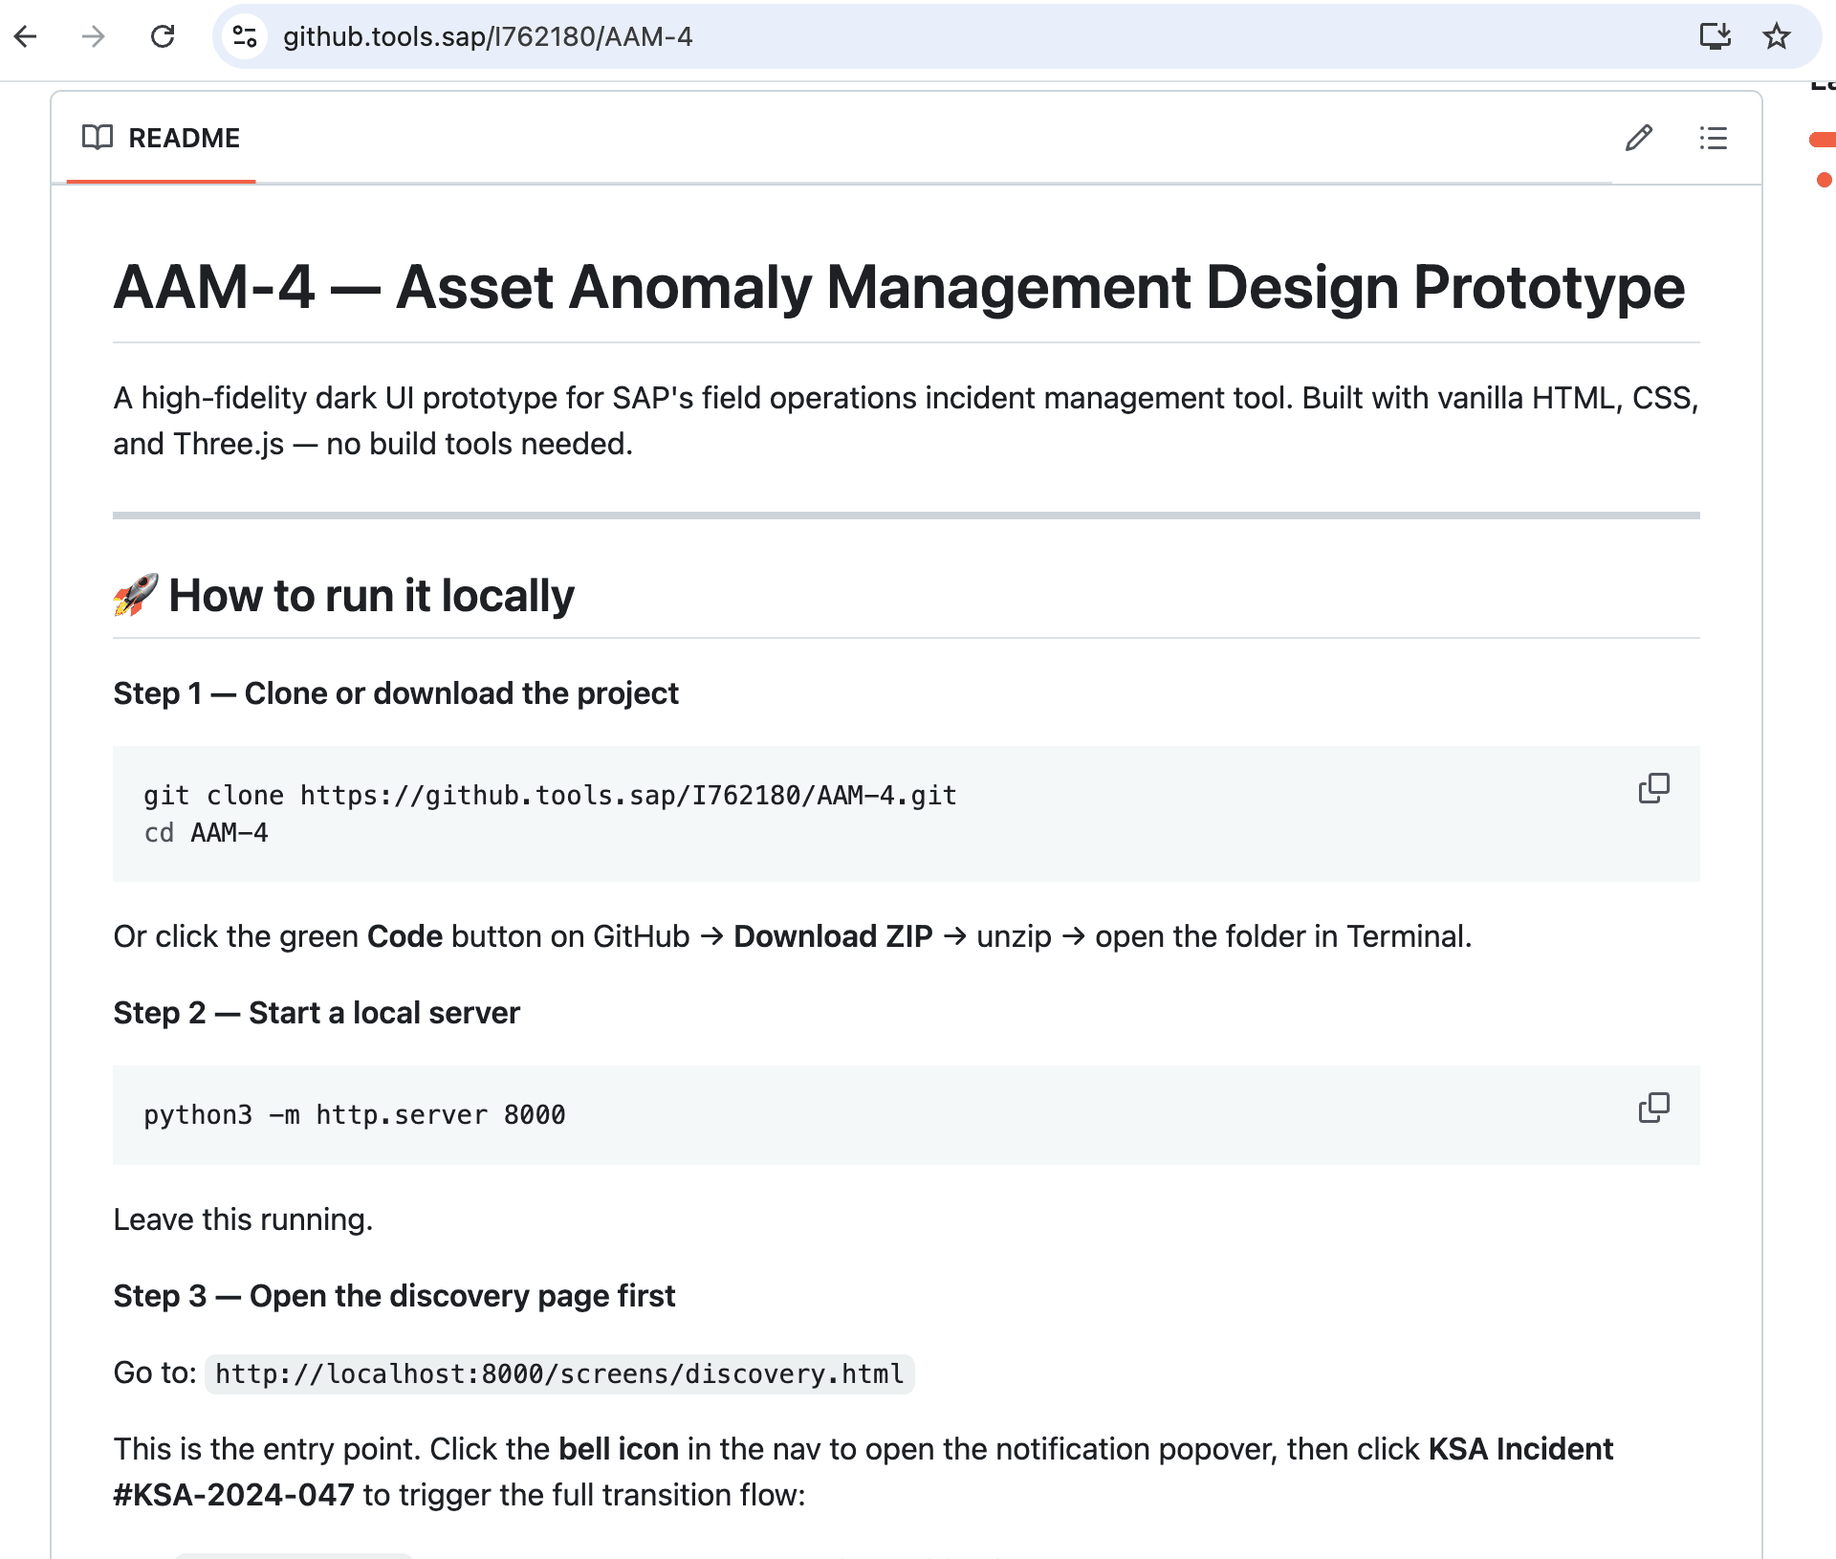The width and height of the screenshot is (1836, 1559).
Task: Click Step 2 Start a local server heading
Action: click(317, 1013)
